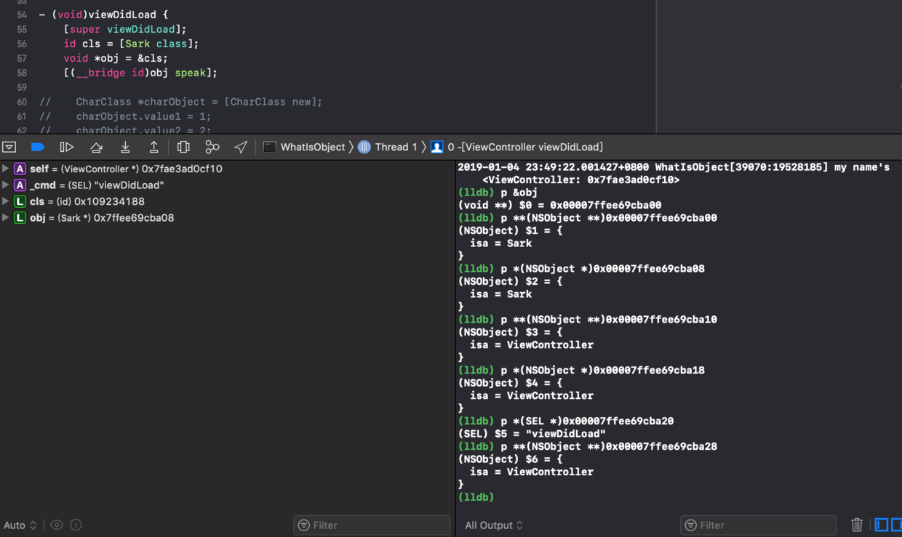Open Debug Memory Graph
The height and width of the screenshot is (537, 902).
click(x=212, y=147)
